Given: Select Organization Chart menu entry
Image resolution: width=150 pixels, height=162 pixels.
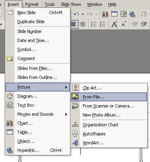Looking at the screenshot, I should coord(109,125).
